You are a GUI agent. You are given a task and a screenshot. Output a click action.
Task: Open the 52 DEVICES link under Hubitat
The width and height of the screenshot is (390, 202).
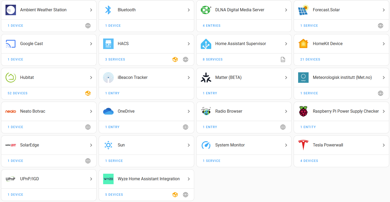tap(18, 93)
